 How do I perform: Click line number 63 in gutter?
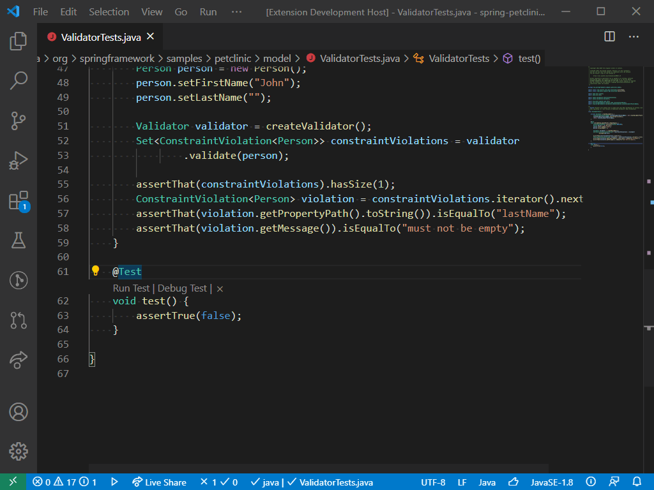[63, 315]
